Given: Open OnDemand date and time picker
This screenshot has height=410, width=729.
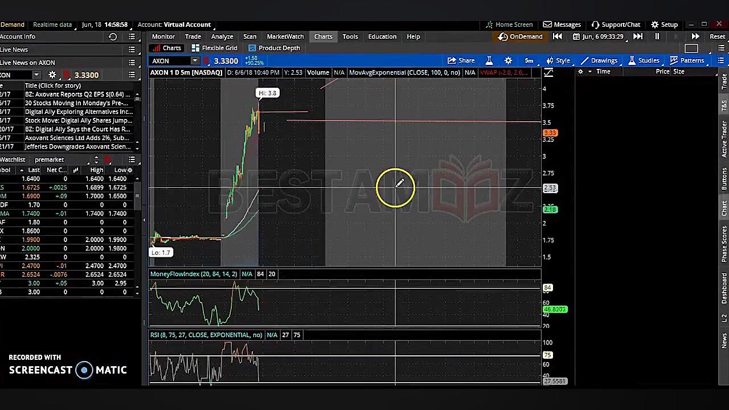Looking at the screenshot, I should 598,36.
